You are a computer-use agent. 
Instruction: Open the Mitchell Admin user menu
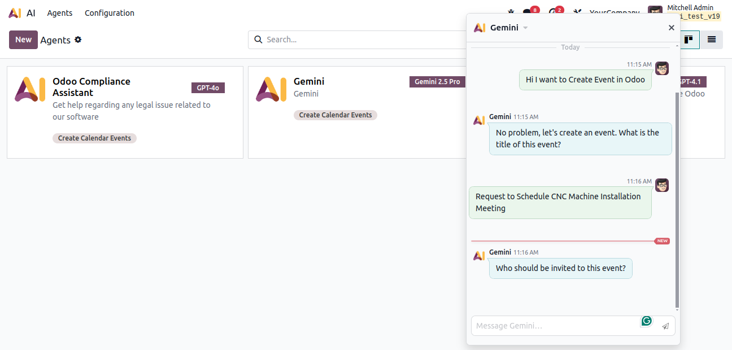coord(684,12)
